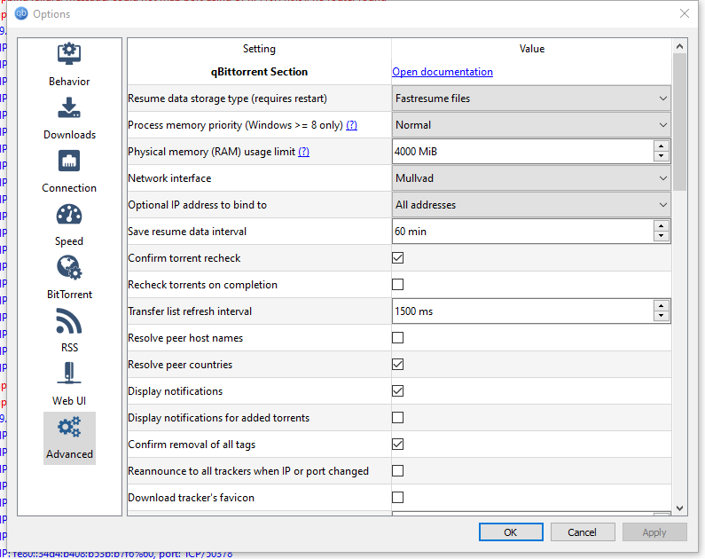
Task: Click the qBittorrent logo in title bar
Action: click(x=21, y=13)
